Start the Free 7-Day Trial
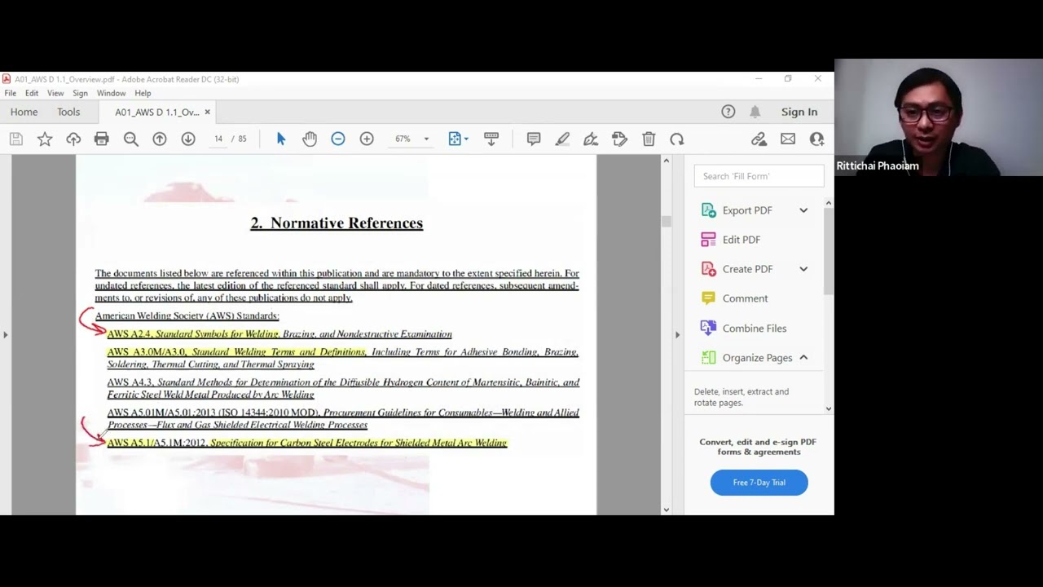 pyautogui.click(x=759, y=483)
